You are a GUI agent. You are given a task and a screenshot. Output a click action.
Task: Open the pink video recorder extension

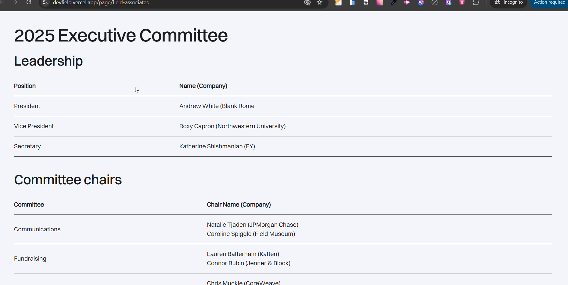[x=407, y=2]
